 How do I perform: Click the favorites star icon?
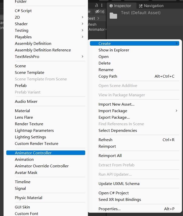click(89, 12)
